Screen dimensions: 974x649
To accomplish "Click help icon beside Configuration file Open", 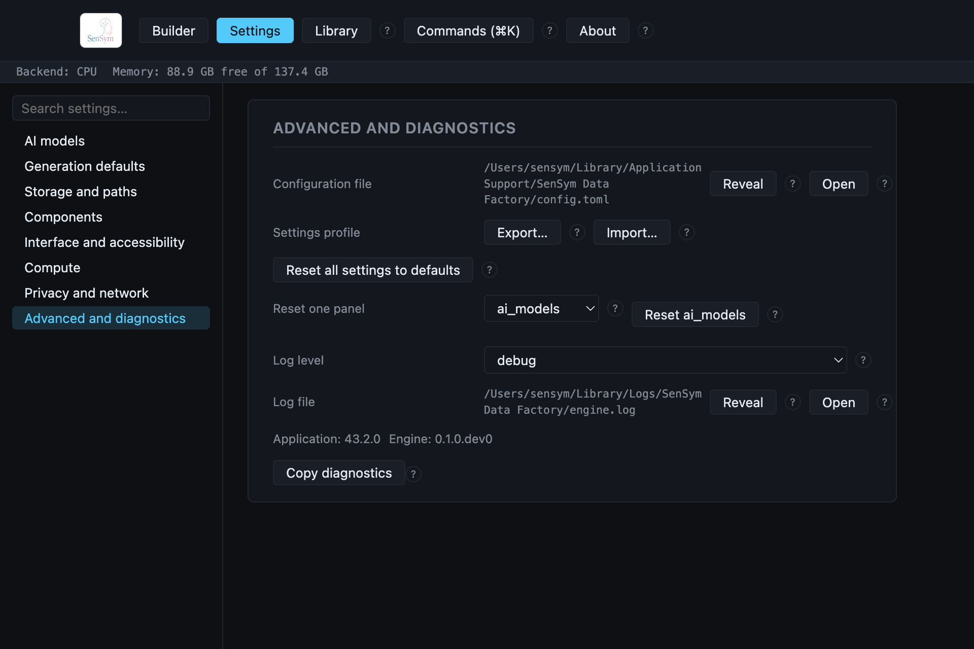I will [885, 184].
